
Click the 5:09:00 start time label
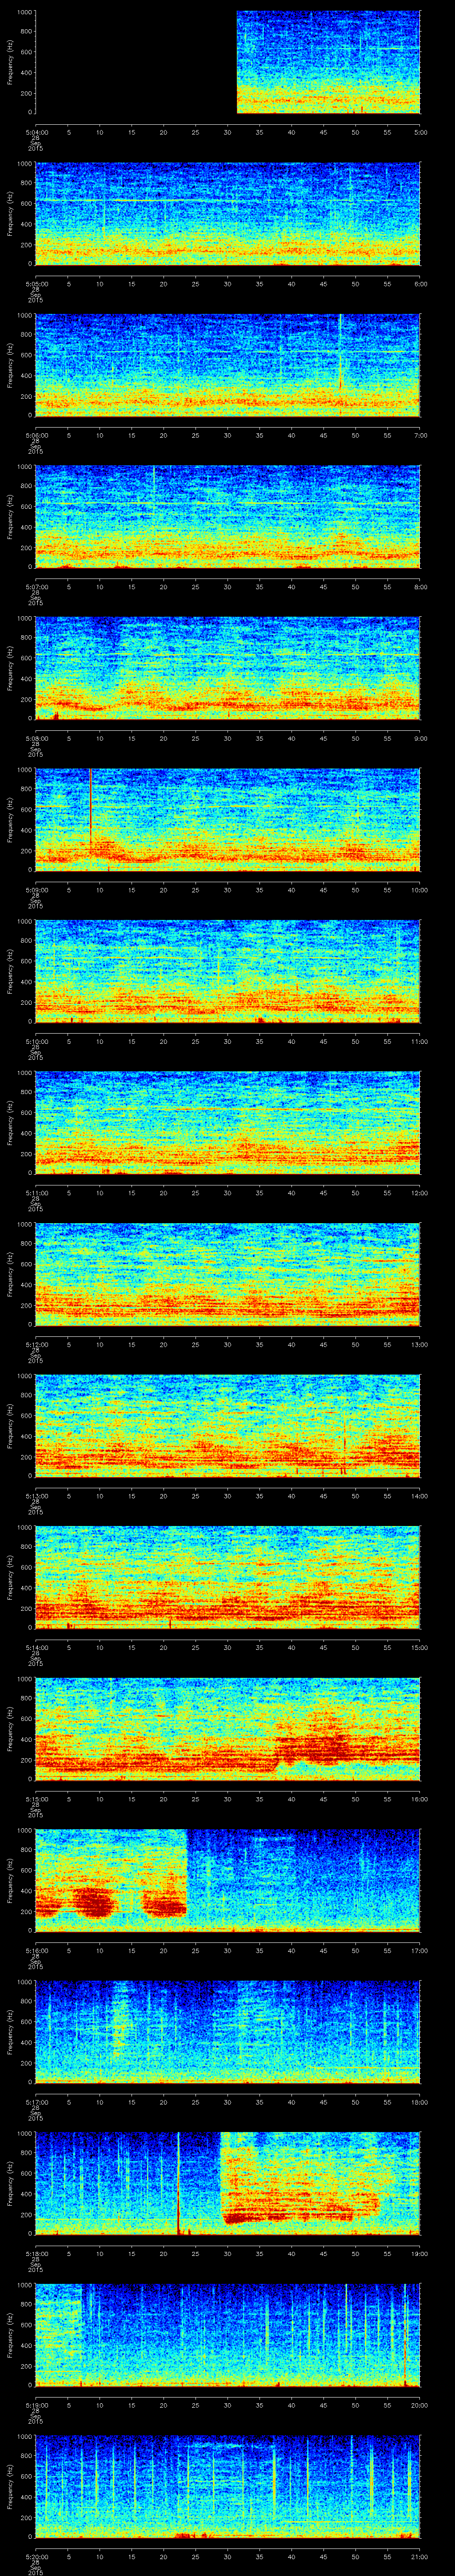pyautogui.click(x=36, y=890)
